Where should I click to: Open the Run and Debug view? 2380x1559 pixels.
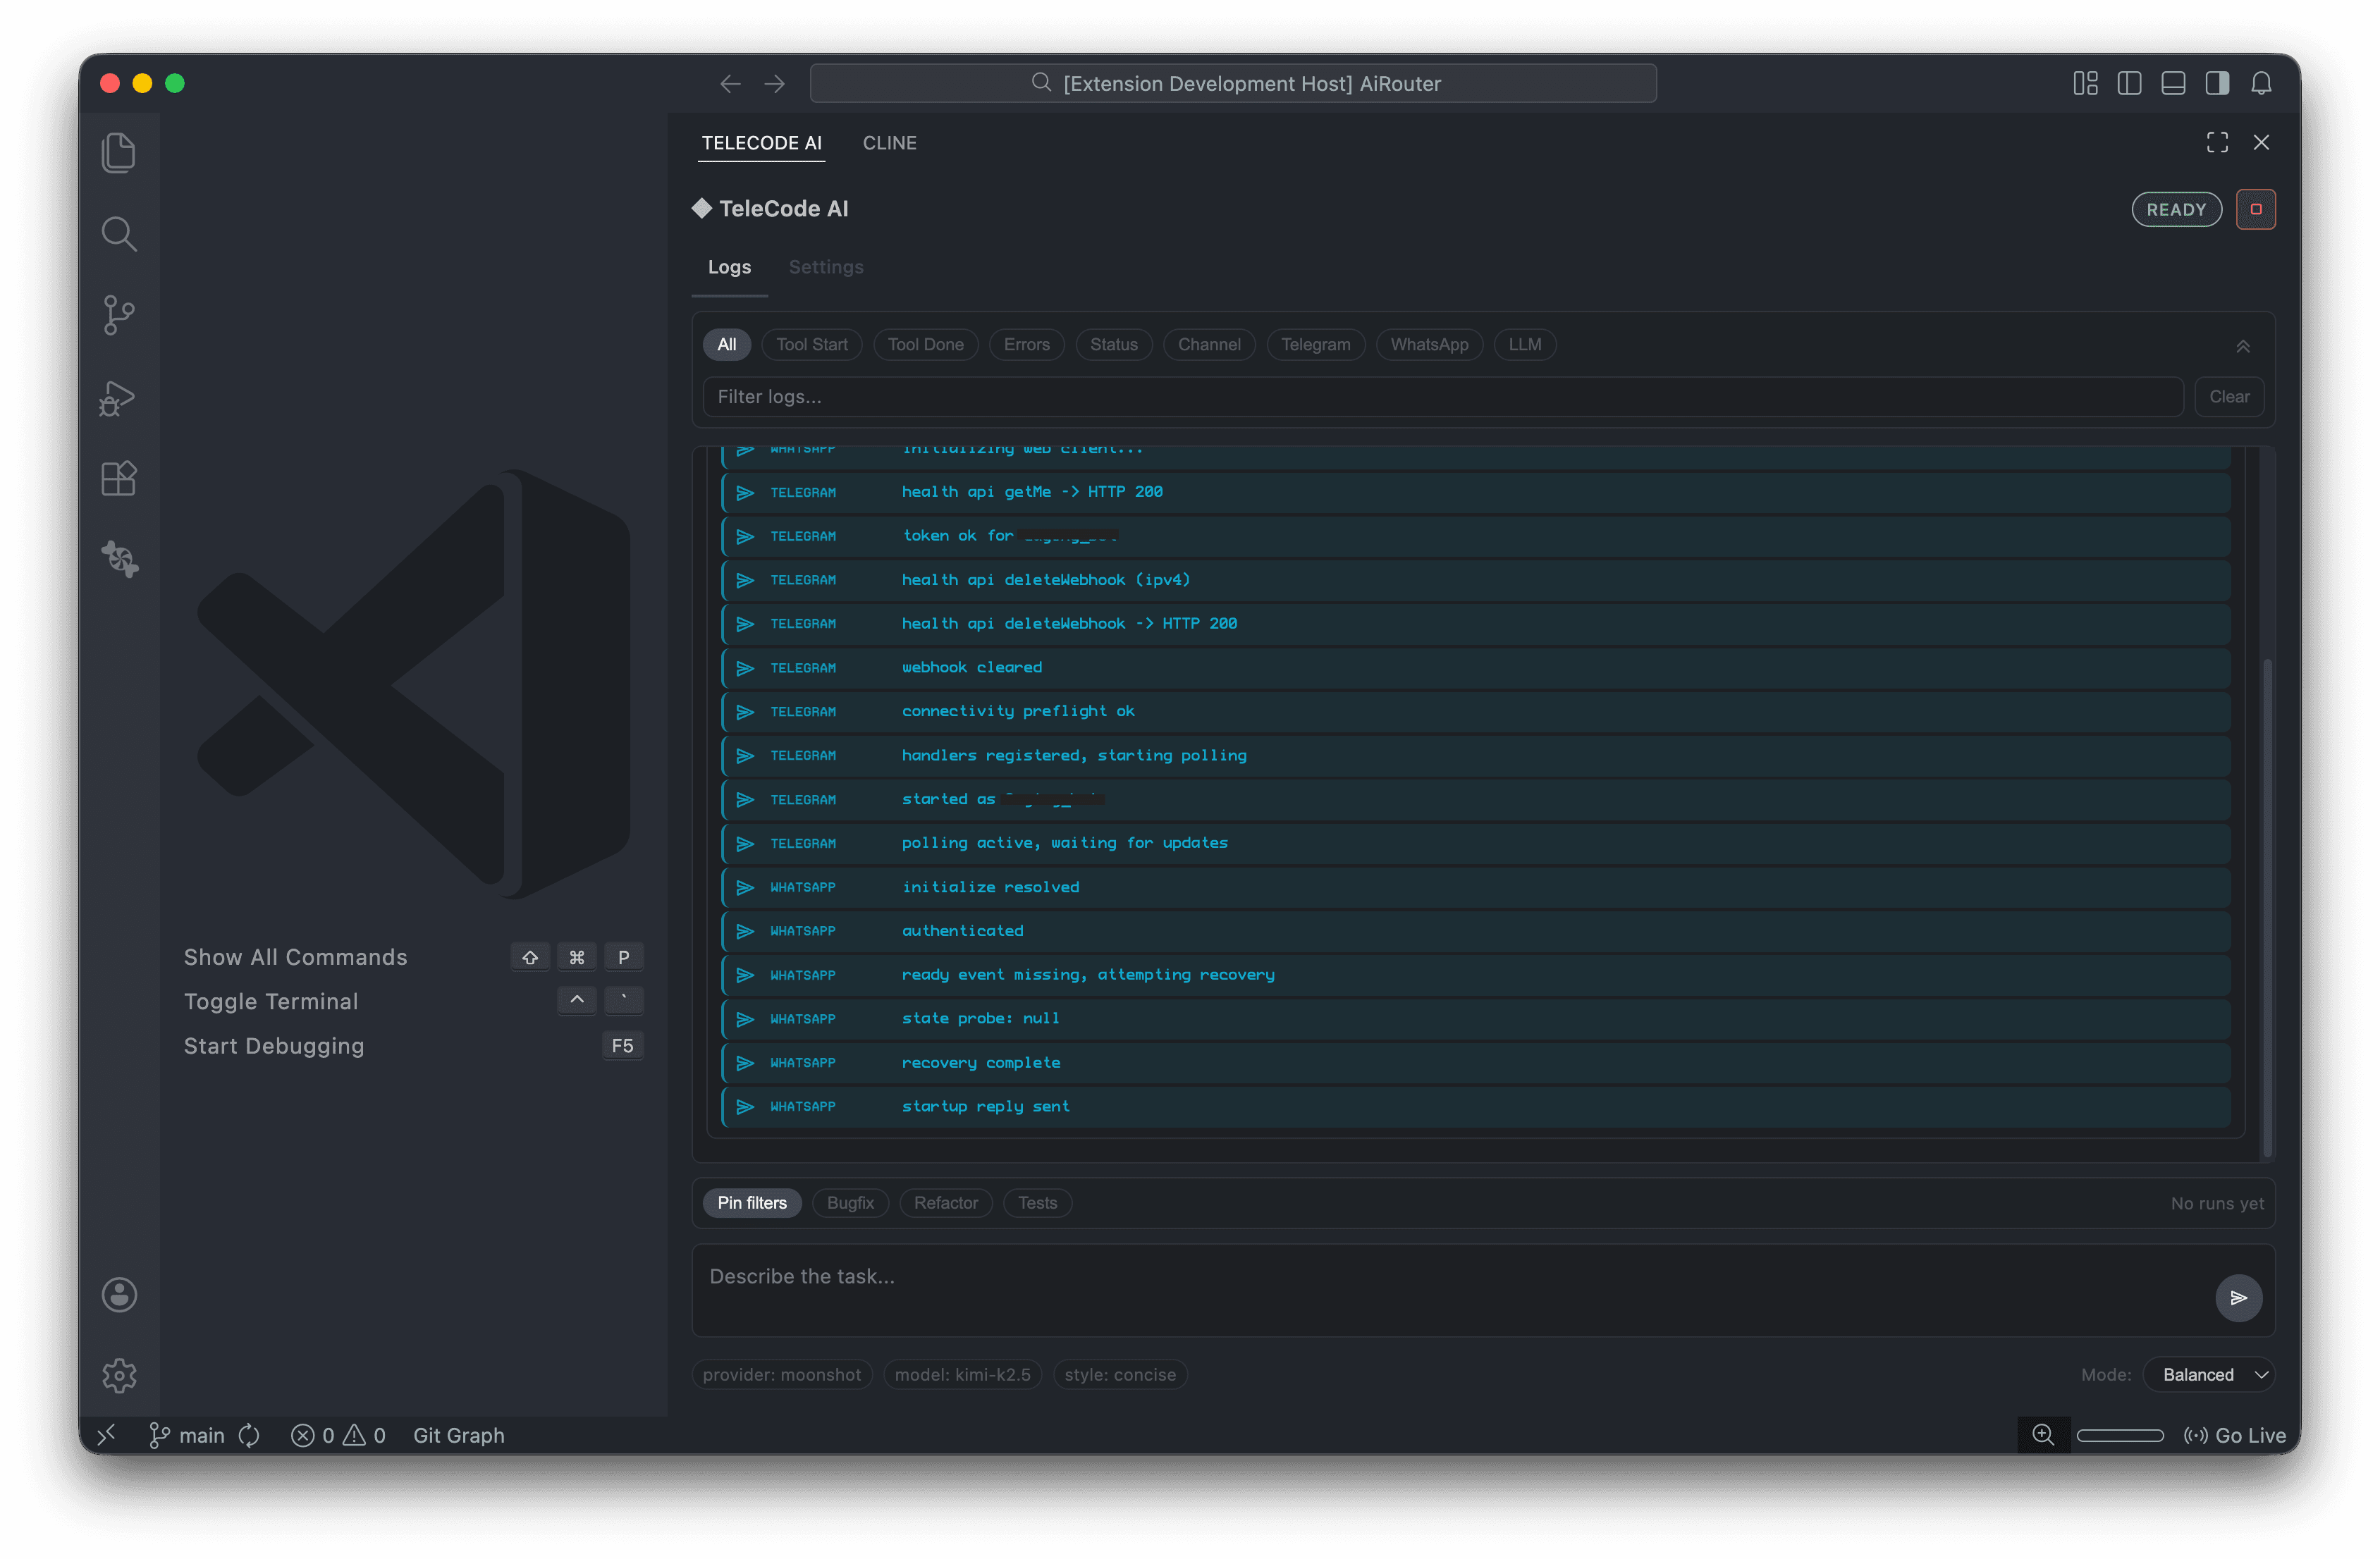point(119,397)
